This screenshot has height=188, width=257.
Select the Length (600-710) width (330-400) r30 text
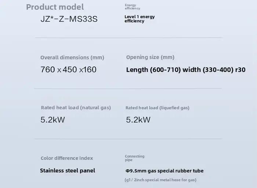tap(186, 70)
